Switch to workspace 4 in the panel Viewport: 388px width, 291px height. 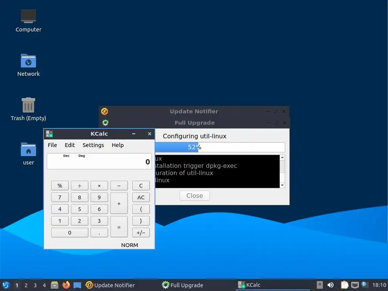[44, 285]
